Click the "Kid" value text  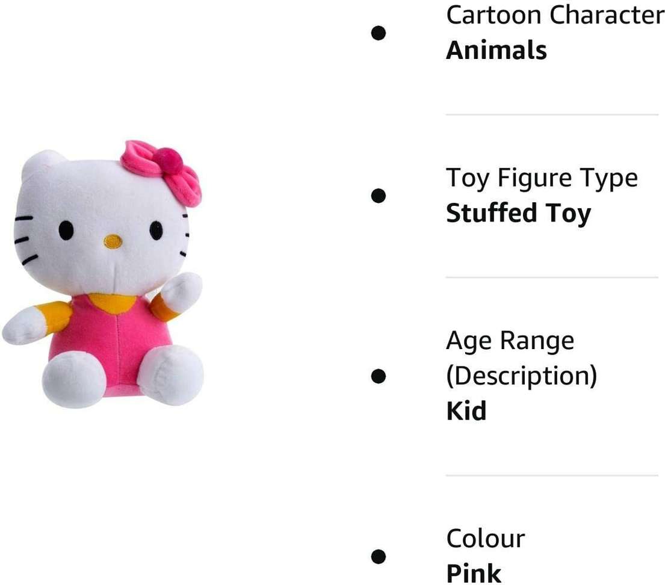(466, 411)
